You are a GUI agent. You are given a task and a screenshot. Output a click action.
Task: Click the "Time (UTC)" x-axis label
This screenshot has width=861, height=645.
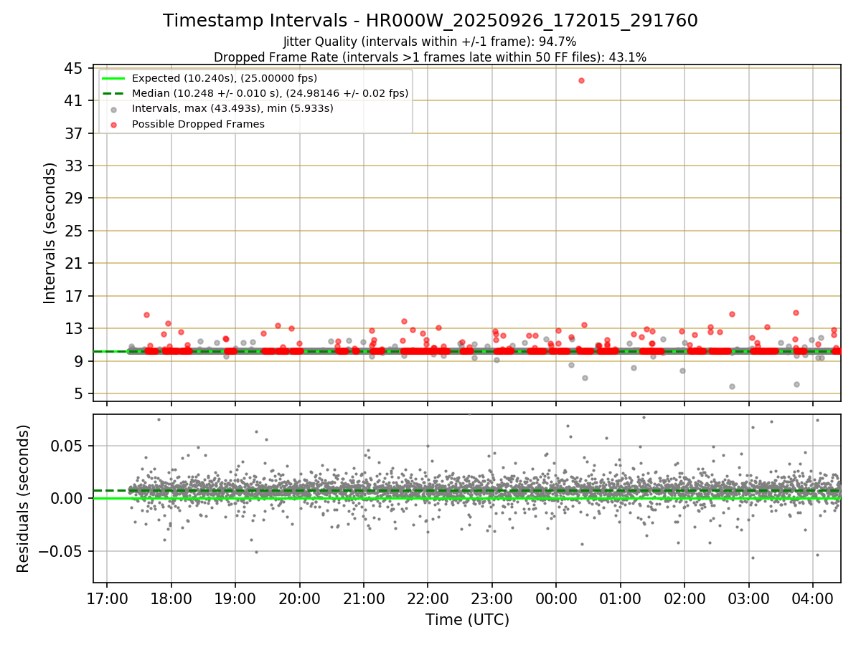point(467,620)
